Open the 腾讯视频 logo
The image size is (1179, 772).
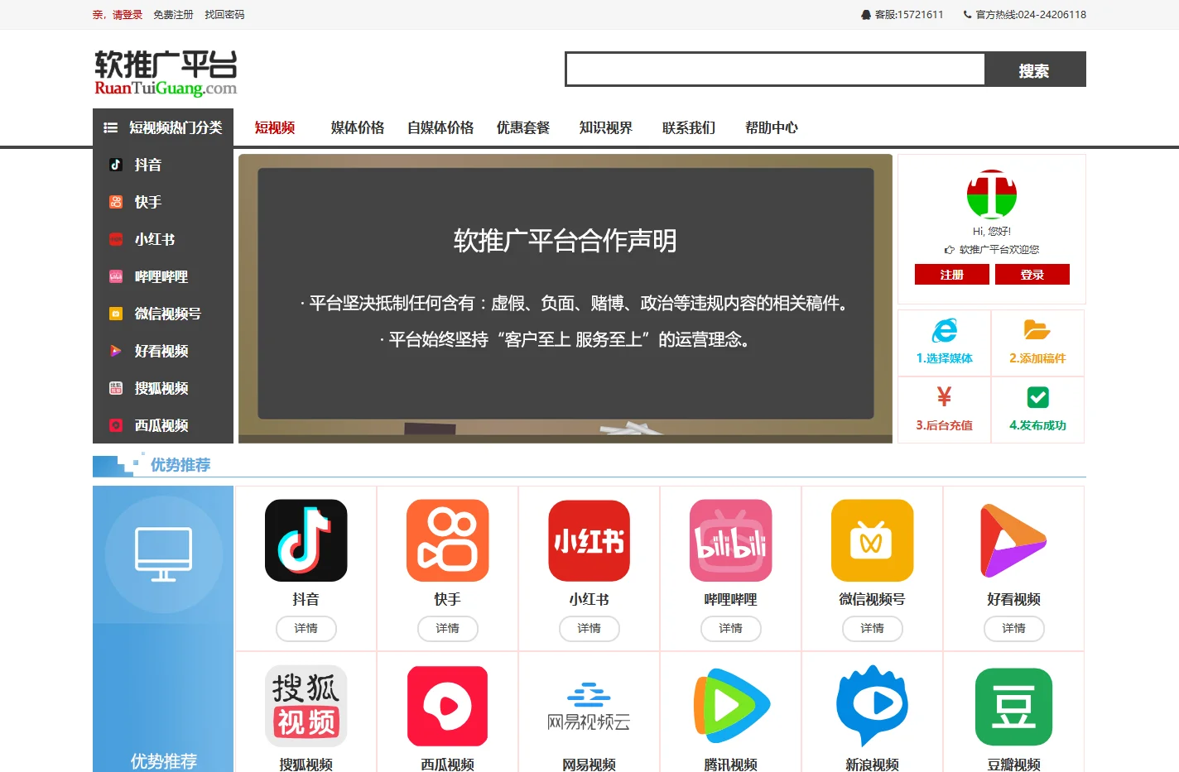coord(731,706)
